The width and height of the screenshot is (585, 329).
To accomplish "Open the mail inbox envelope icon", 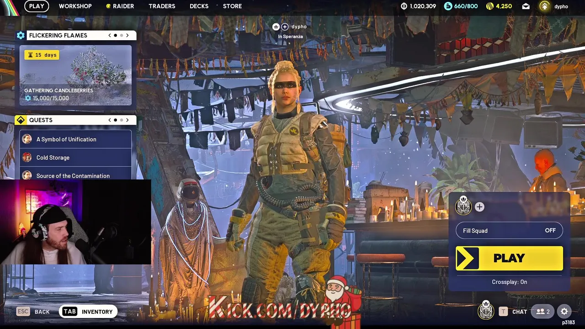I will click(x=526, y=6).
